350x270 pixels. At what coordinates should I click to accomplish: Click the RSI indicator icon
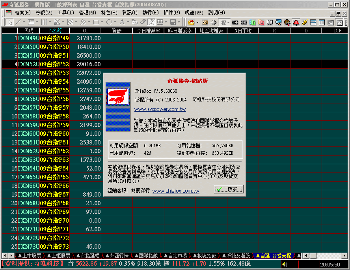(205, 22)
